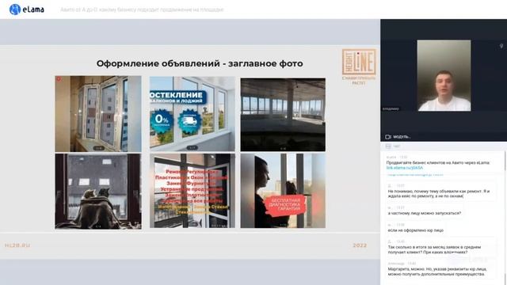
Task: Click the camera icon next to Модуль
Action: (x=388, y=137)
